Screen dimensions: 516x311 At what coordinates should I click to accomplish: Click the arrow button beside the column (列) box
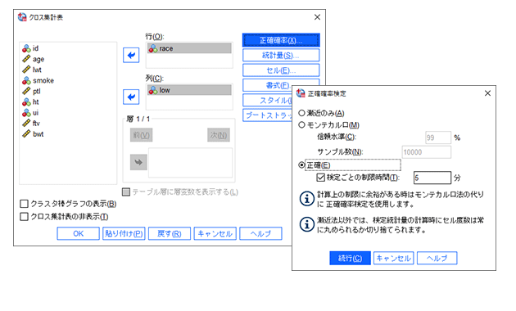pos(131,97)
